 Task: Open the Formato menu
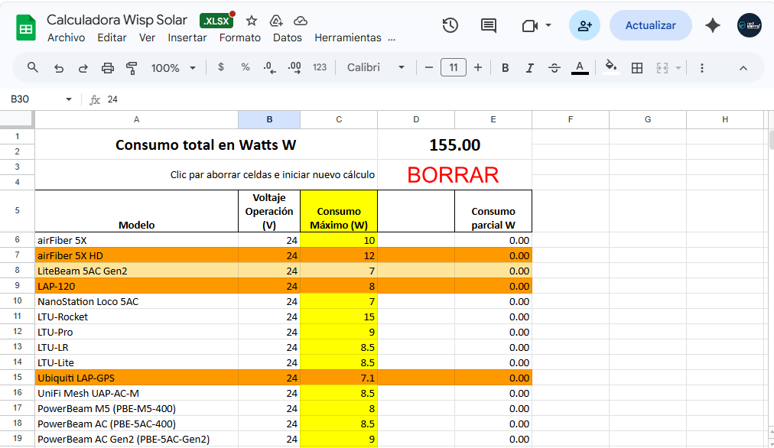coord(239,37)
